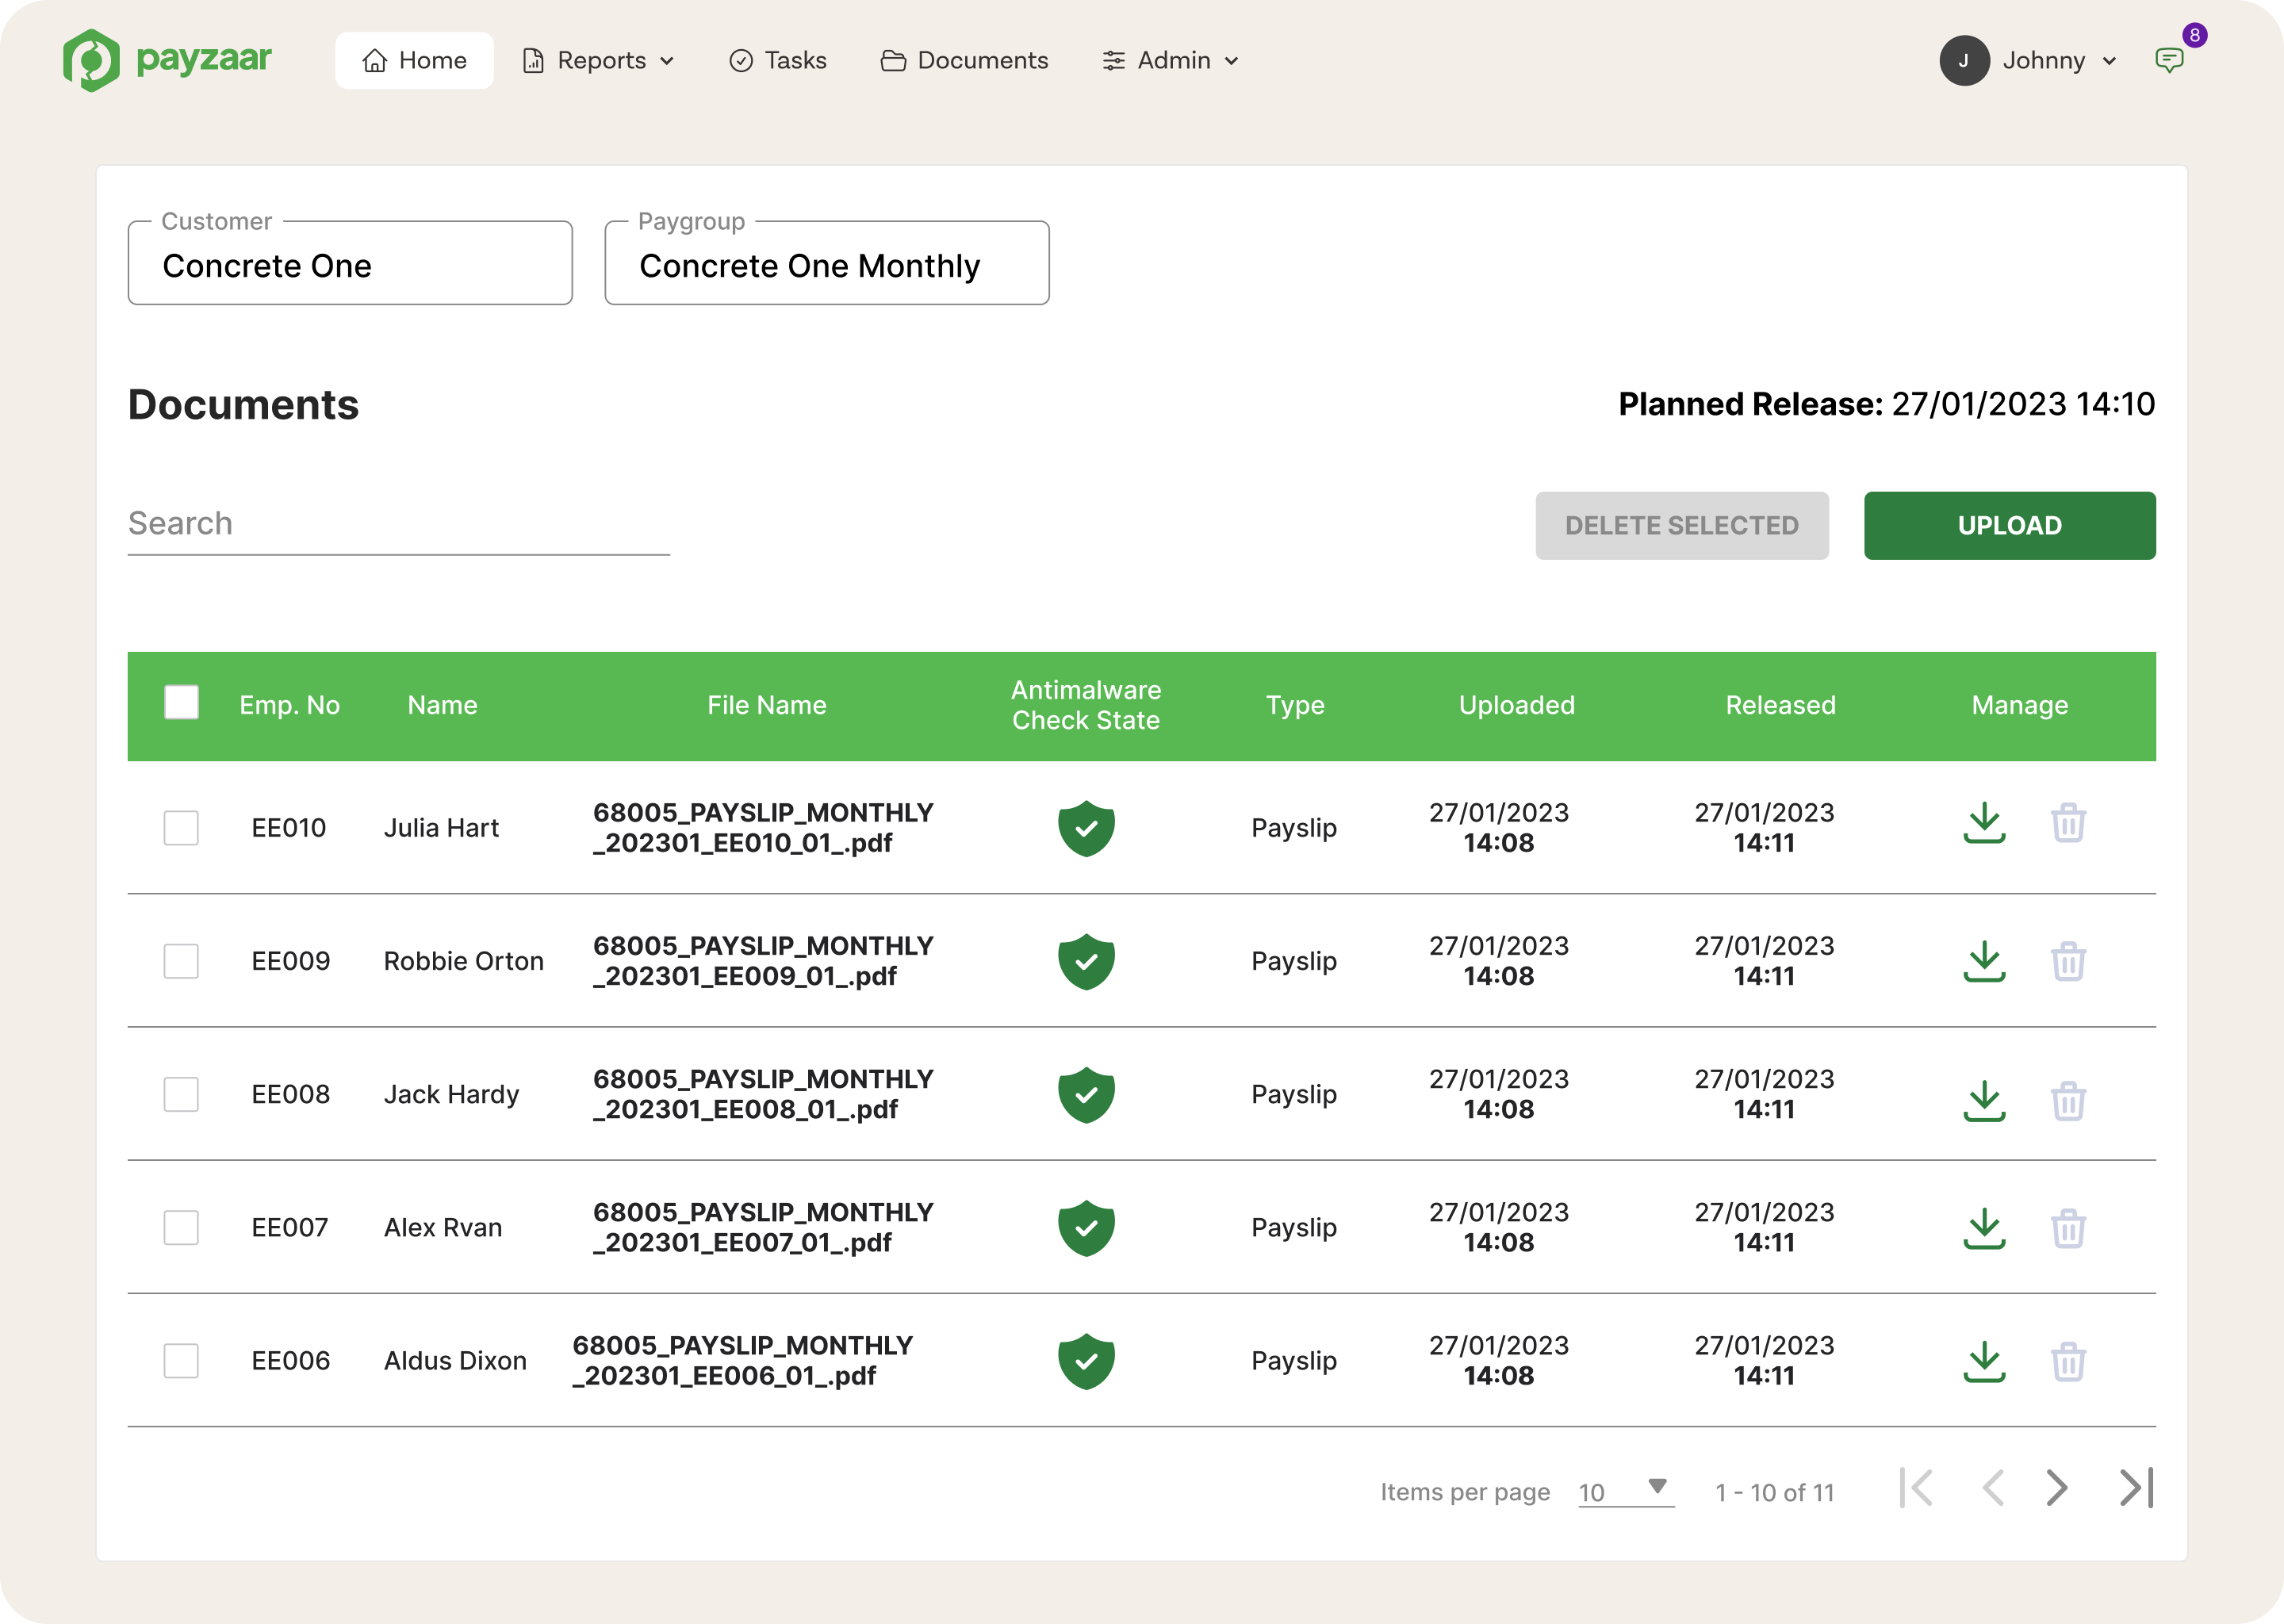2284x1624 pixels.
Task: Open the Johnny user dropdown
Action: (x=2059, y=60)
